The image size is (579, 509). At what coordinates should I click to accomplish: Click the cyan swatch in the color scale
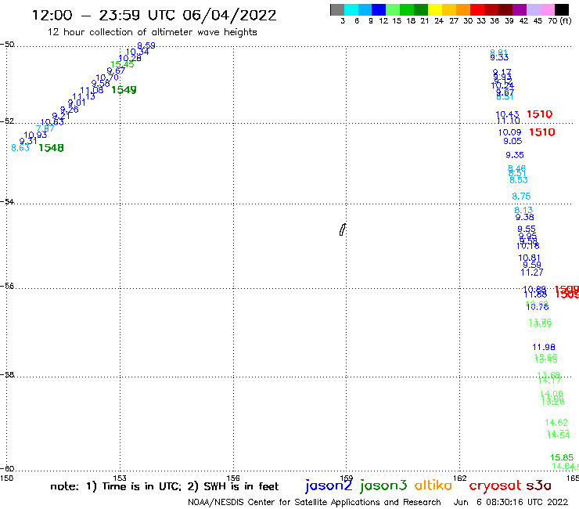[351, 9]
